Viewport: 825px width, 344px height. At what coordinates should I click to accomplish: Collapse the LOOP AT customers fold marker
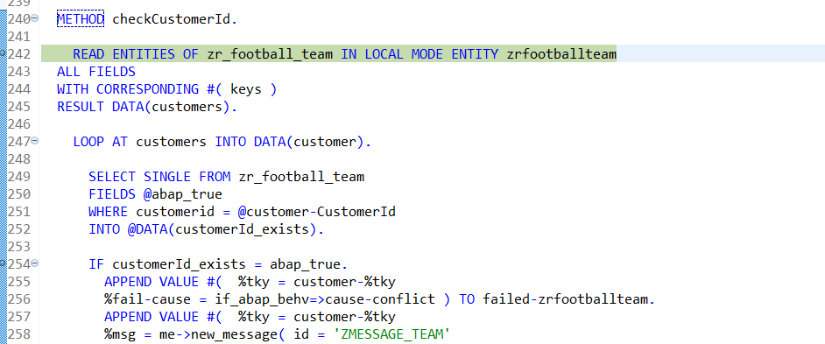(35, 141)
